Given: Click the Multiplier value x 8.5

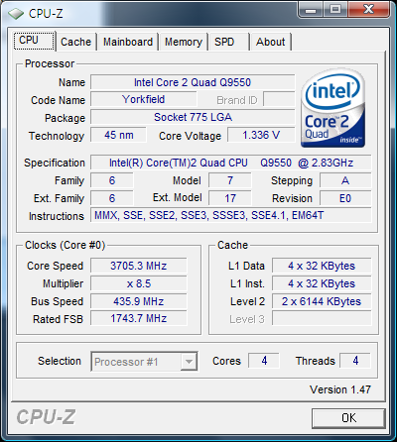Looking at the screenshot, I should 139,283.
